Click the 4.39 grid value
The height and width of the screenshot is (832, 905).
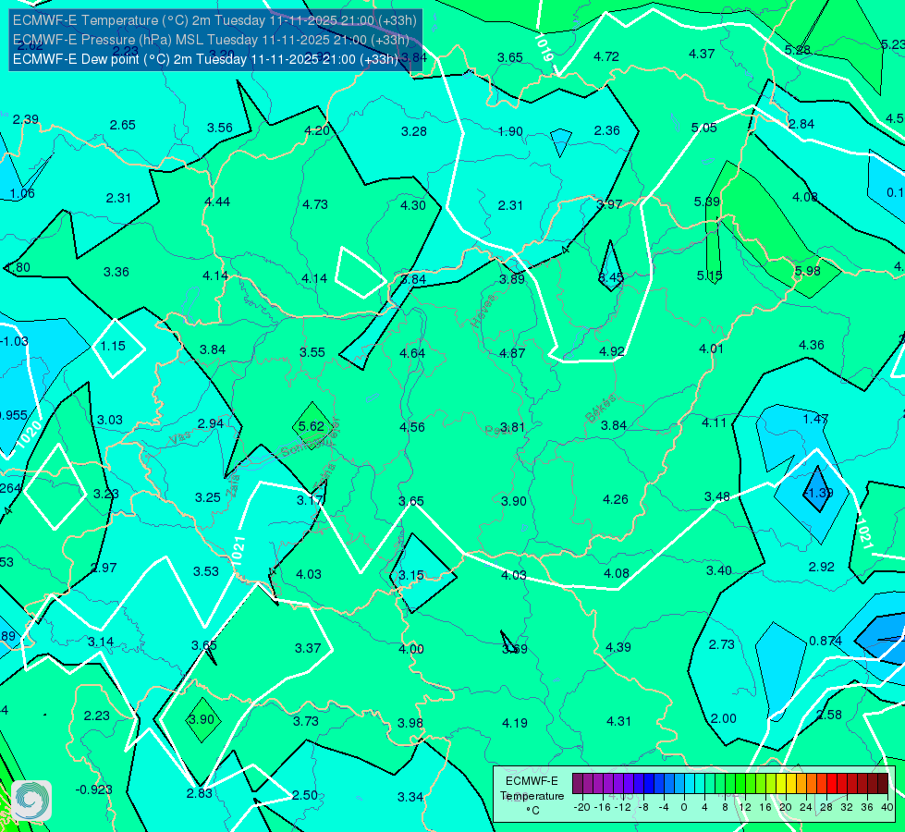[618, 647]
